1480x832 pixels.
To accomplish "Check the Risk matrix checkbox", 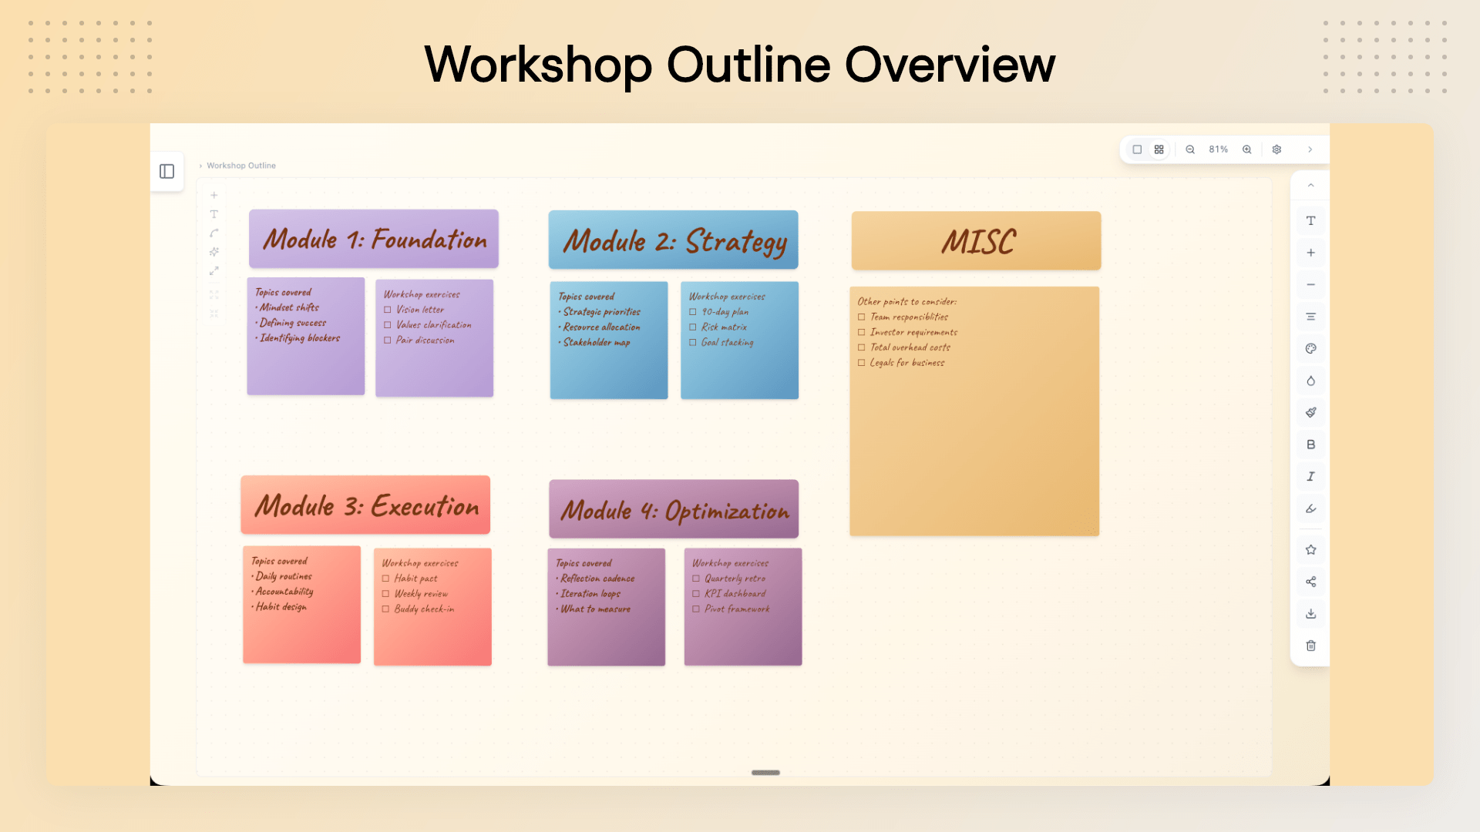I will click(x=693, y=327).
